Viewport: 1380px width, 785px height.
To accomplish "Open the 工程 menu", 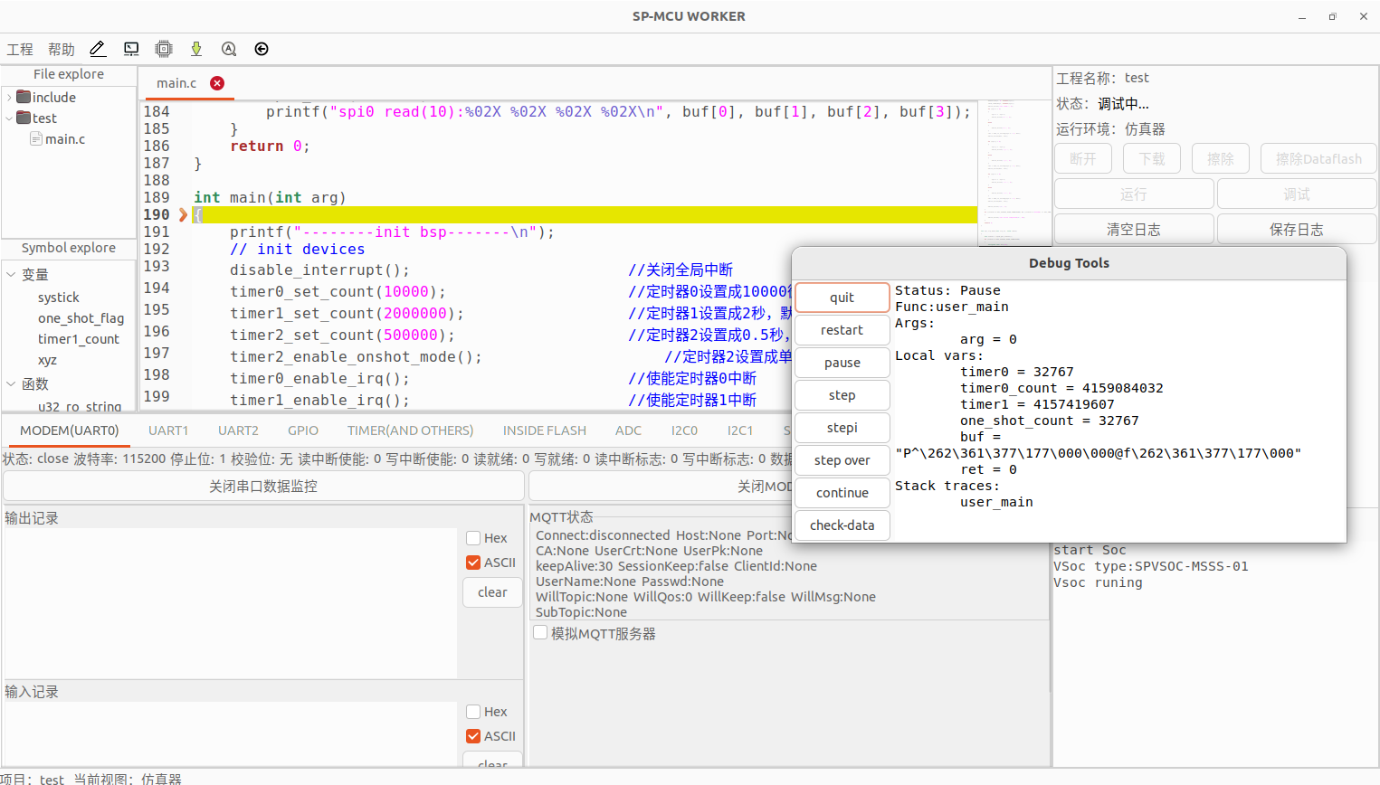I will tap(20, 50).
